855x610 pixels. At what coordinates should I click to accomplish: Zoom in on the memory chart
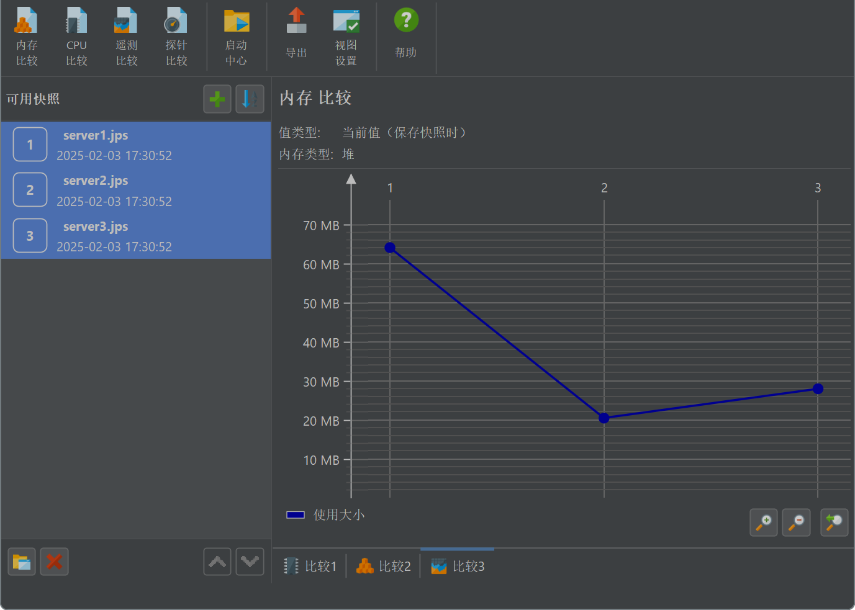point(764,523)
